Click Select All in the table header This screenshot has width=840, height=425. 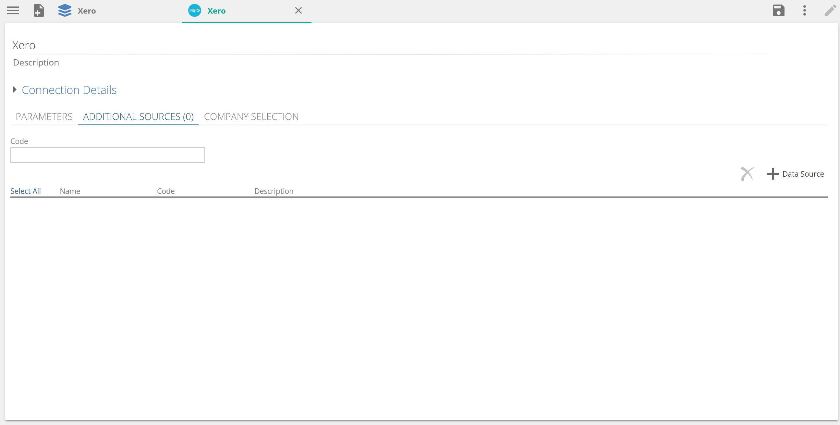25,191
